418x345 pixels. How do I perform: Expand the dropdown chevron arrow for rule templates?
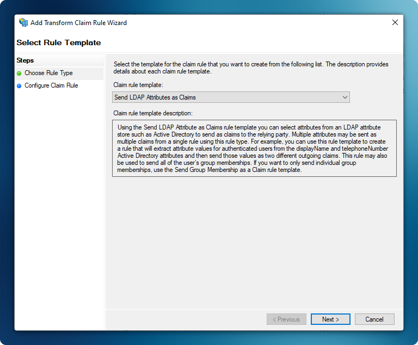[x=345, y=97]
